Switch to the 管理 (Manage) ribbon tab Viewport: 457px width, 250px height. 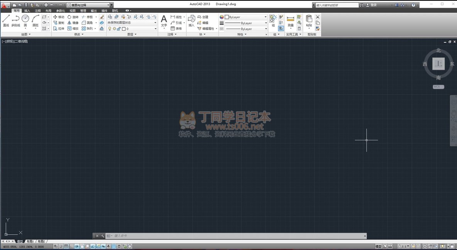coord(83,11)
